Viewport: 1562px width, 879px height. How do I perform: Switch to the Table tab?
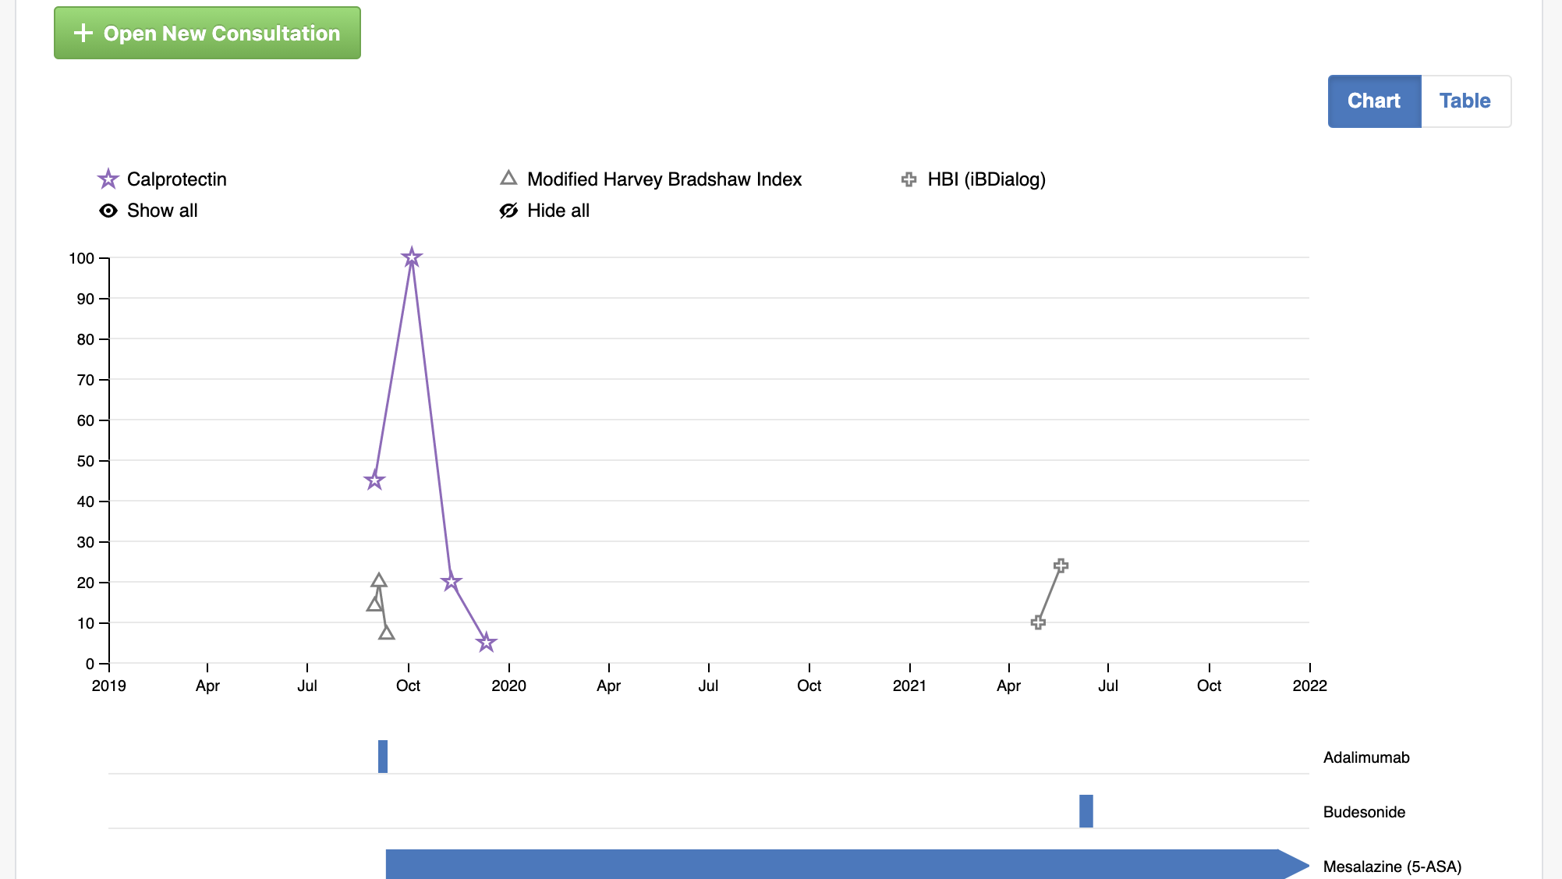(1465, 101)
